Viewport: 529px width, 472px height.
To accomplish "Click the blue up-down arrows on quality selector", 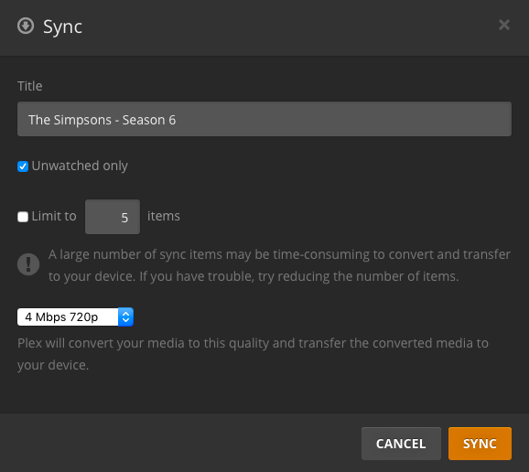I will tap(125, 316).
